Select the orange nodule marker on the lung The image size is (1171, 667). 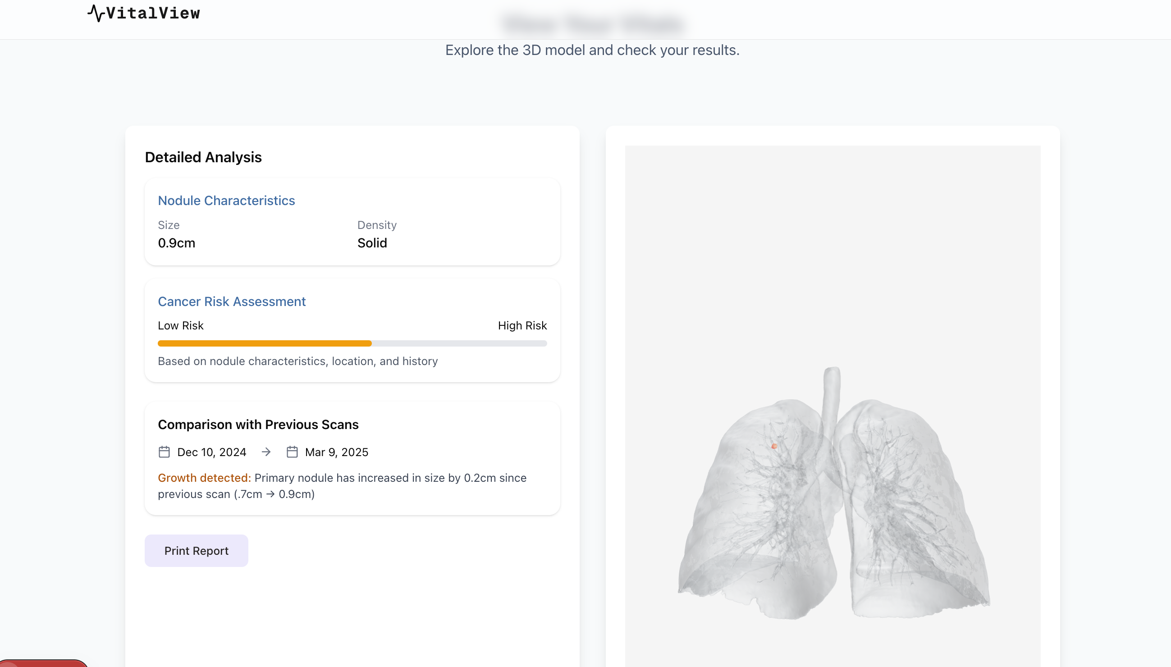click(x=774, y=446)
